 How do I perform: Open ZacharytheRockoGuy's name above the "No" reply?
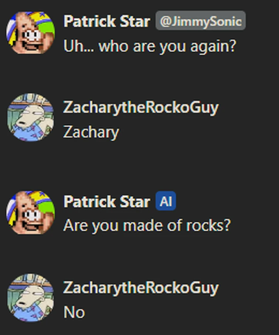pyautogui.click(x=141, y=288)
